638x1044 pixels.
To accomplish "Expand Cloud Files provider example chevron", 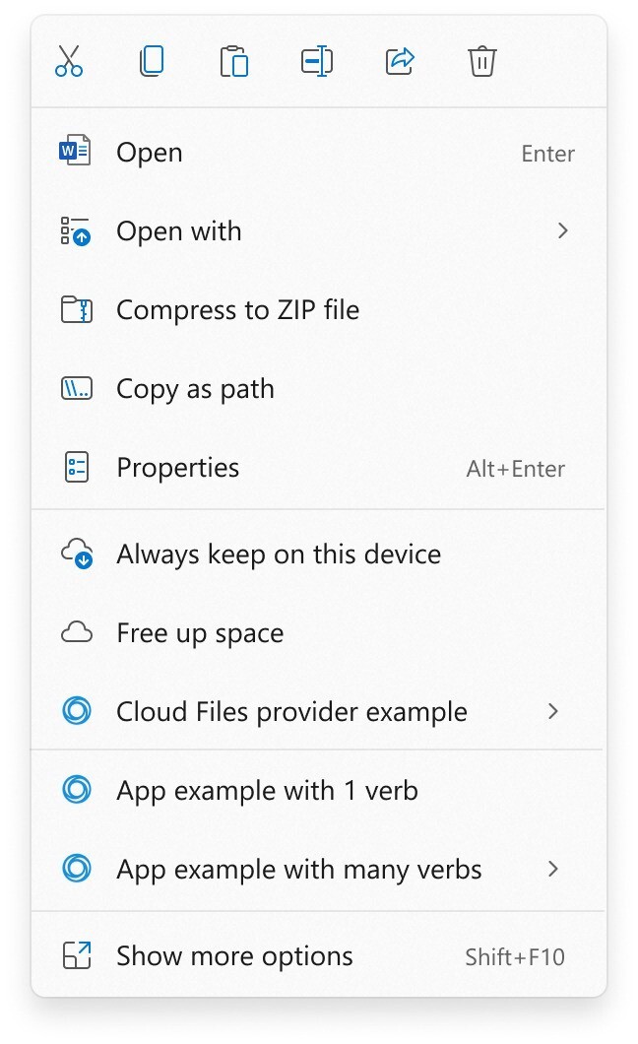I will (x=553, y=711).
